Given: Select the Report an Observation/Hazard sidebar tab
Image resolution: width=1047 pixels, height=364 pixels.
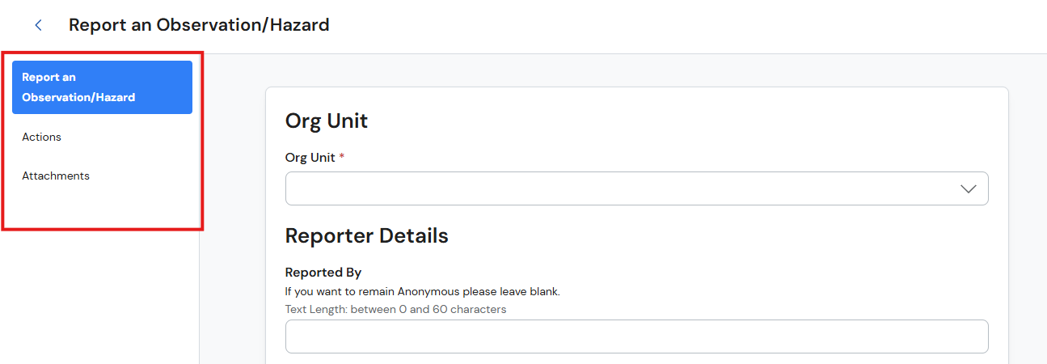Looking at the screenshot, I should 102,87.
